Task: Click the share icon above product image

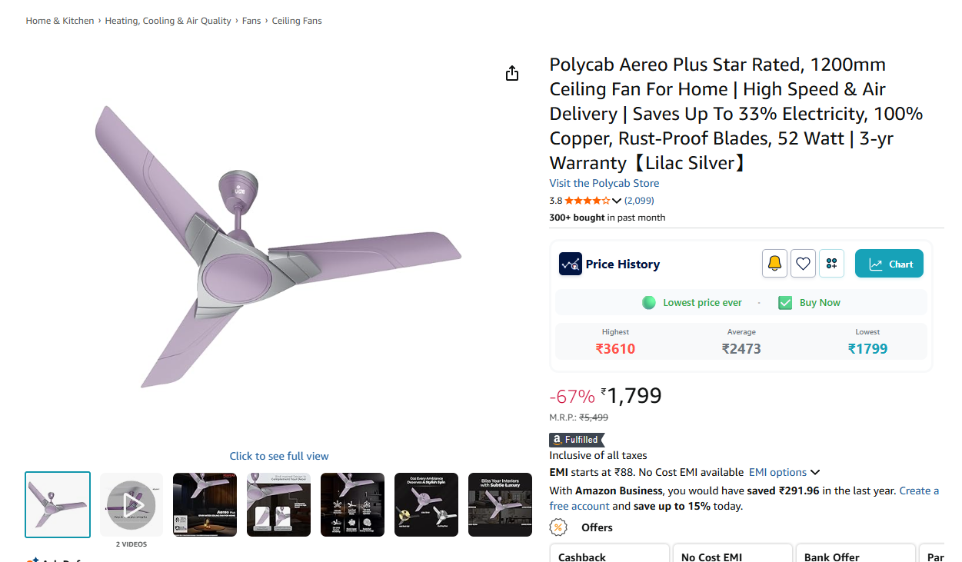Action: point(512,73)
